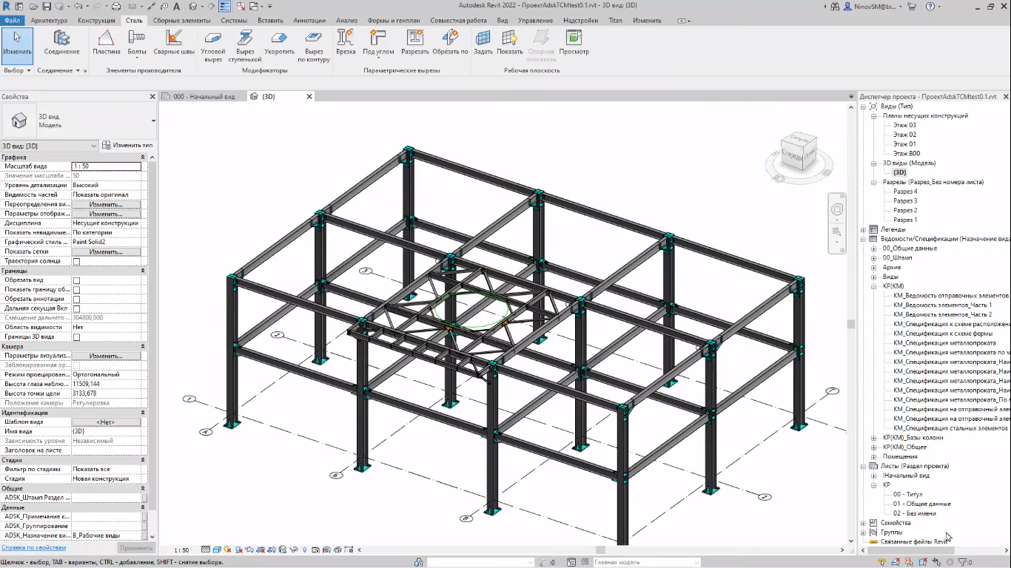Click the text tool 'A' icon
This screenshot has width=1011, height=568.
click(177, 6)
